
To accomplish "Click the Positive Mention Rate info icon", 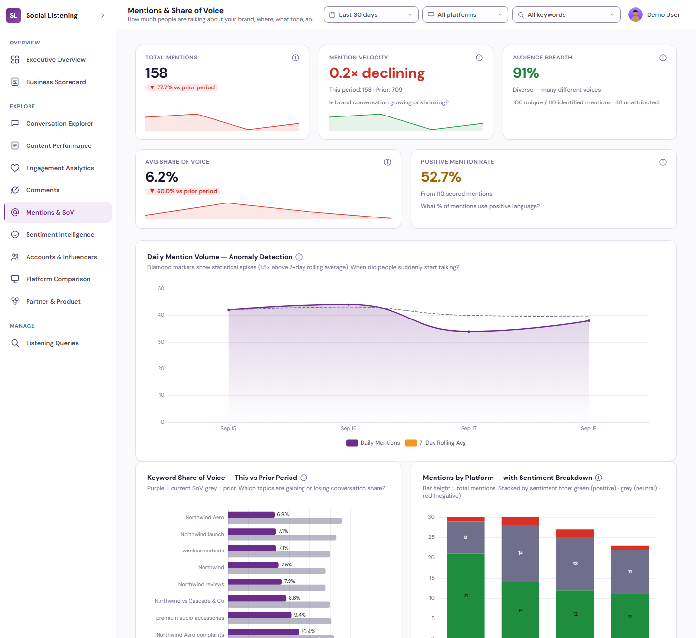I will [x=663, y=162].
